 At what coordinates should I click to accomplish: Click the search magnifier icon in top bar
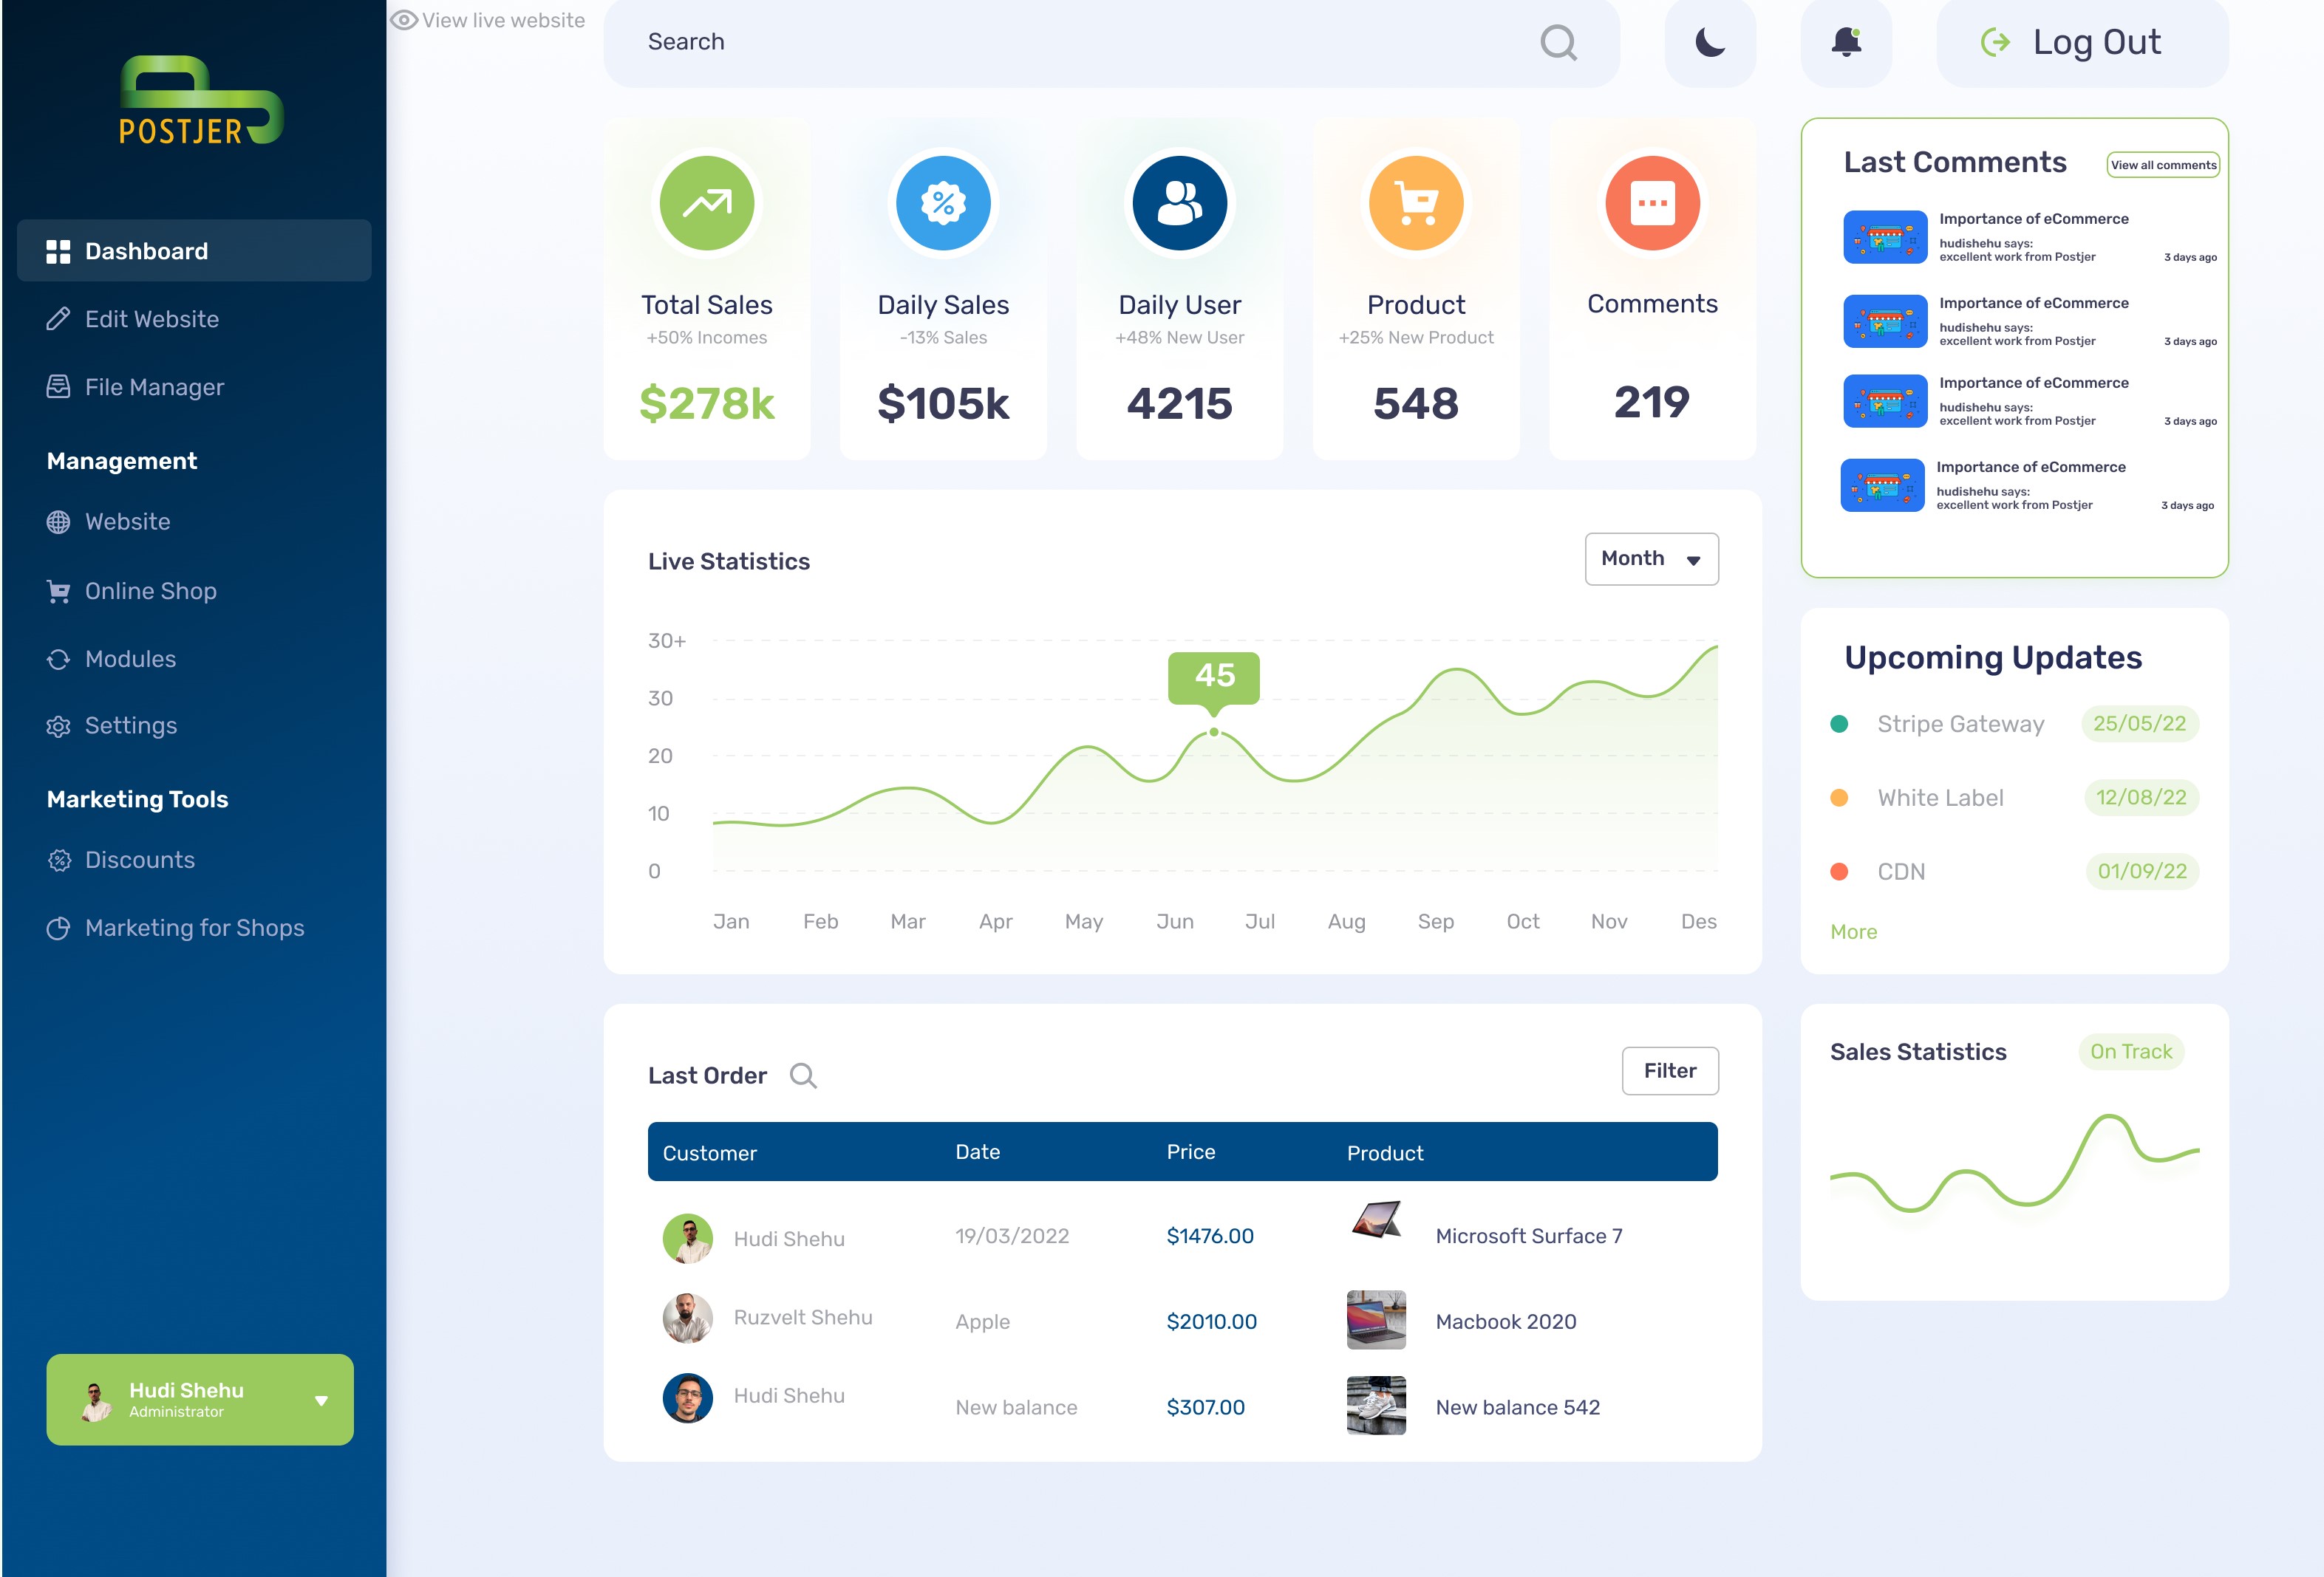(x=1558, y=42)
